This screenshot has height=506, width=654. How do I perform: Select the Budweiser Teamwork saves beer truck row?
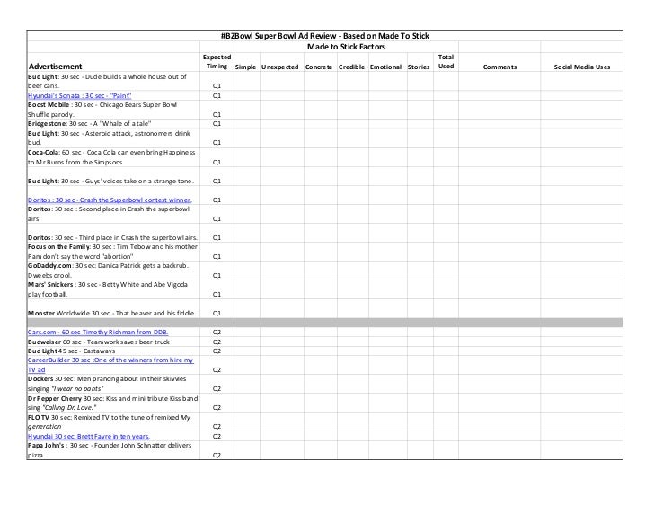click(x=325, y=342)
